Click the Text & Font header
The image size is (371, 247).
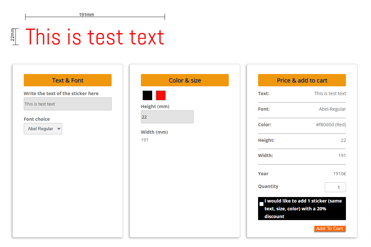tap(68, 80)
